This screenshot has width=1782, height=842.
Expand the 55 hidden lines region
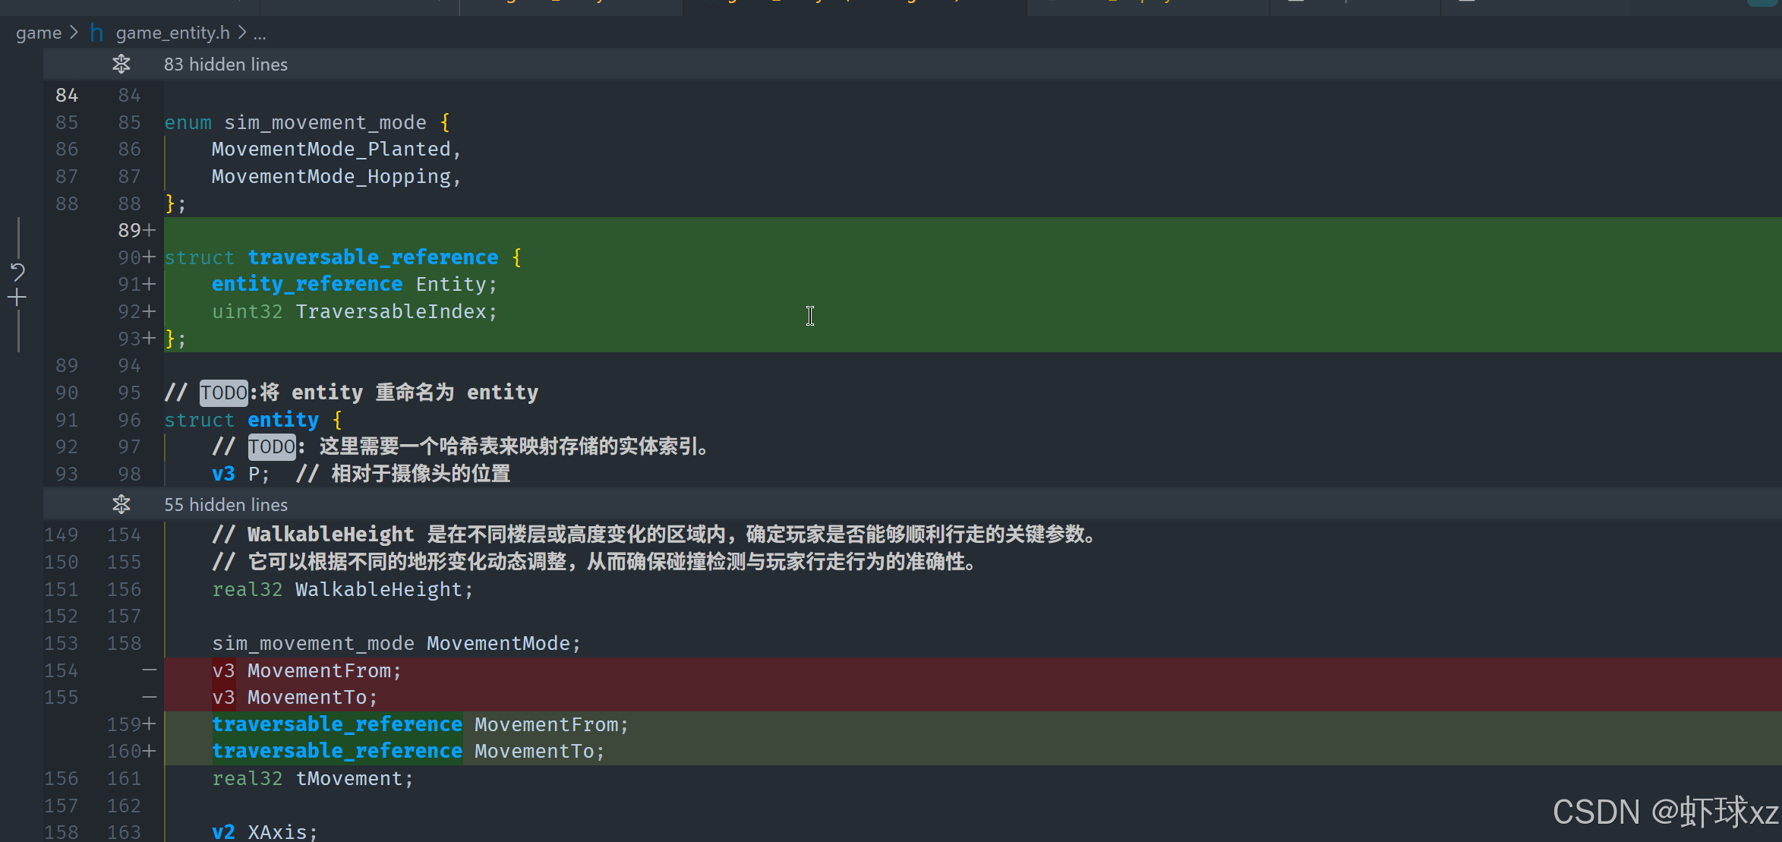pyautogui.click(x=226, y=505)
